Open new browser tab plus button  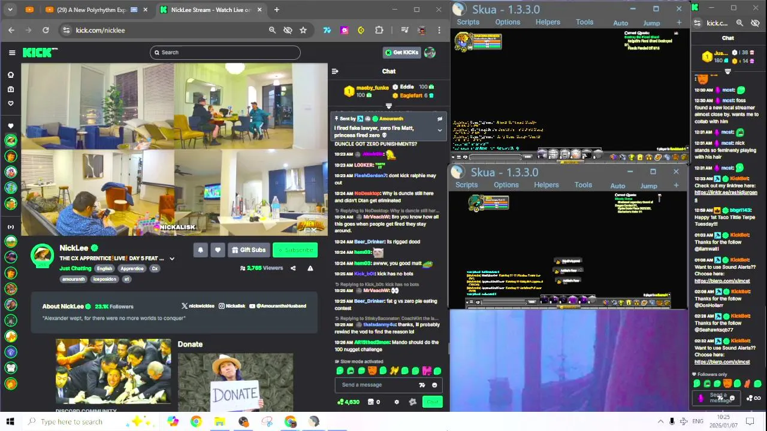[276, 10]
